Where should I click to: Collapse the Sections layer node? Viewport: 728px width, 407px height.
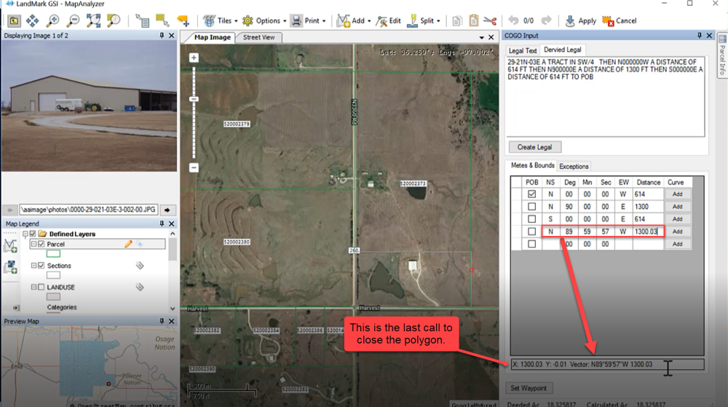point(34,266)
